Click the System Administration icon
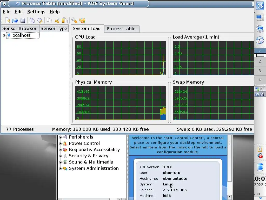266x200 pixels. pyautogui.click(x=65, y=168)
